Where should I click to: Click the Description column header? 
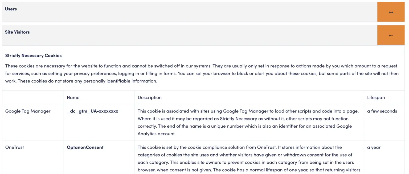pos(150,97)
